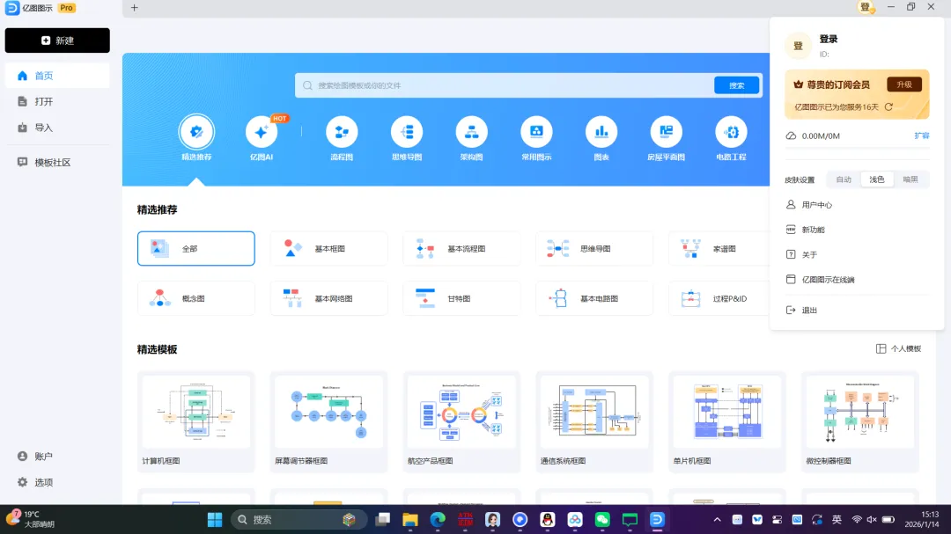
Task: Set skin to 浅色
Action: coord(877,179)
